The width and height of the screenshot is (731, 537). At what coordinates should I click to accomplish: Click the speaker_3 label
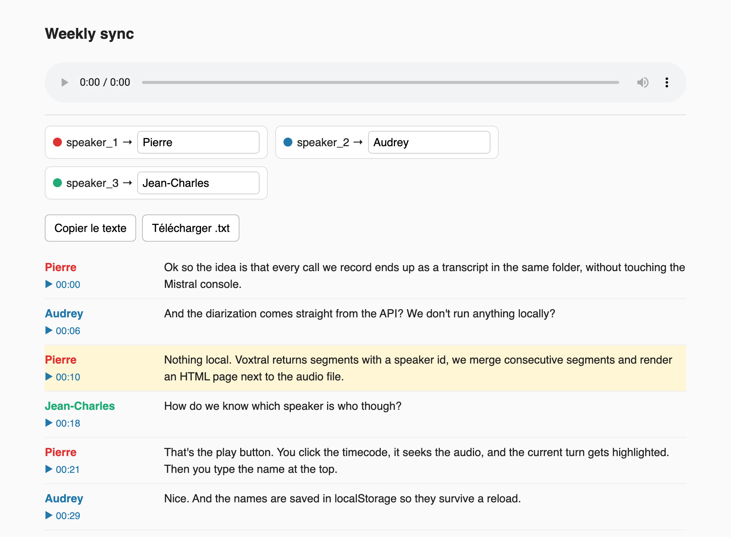[x=92, y=183]
